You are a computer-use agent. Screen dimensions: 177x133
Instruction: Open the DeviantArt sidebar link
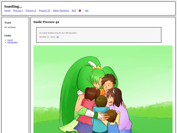click(12, 42)
